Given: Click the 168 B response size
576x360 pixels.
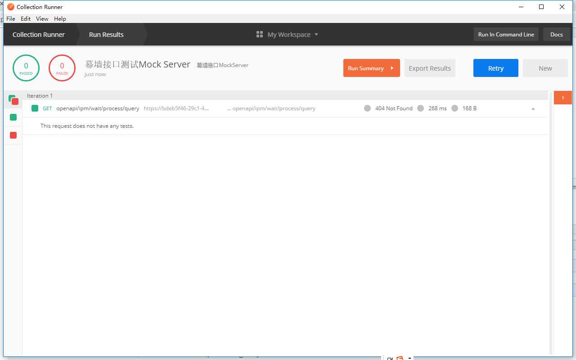Looking at the screenshot, I should coord(469,108).
